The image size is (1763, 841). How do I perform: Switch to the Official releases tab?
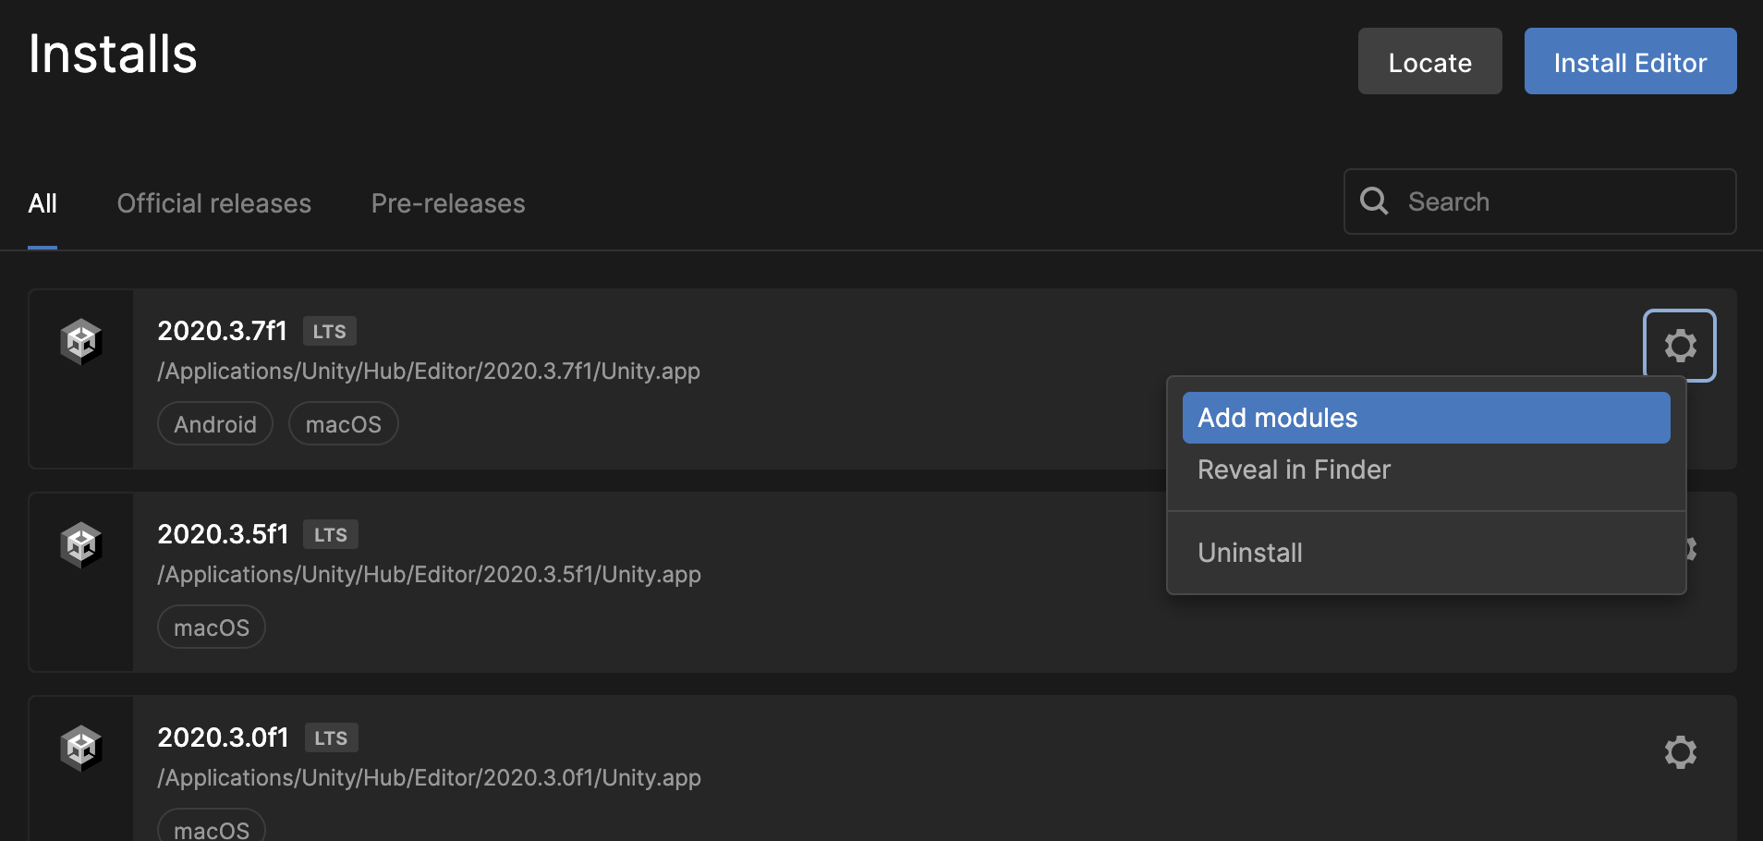tap(214, 203)
